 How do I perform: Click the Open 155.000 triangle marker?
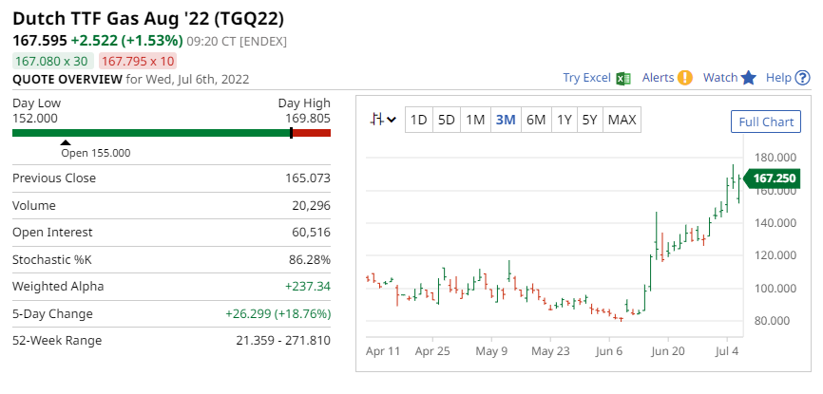65,142
